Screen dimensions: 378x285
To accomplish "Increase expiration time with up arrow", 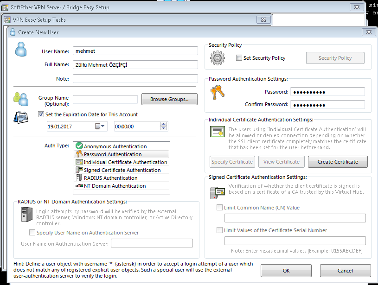I will pos(163,124).
